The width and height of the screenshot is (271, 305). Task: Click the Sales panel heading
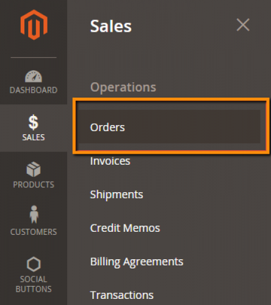[111, 26]
